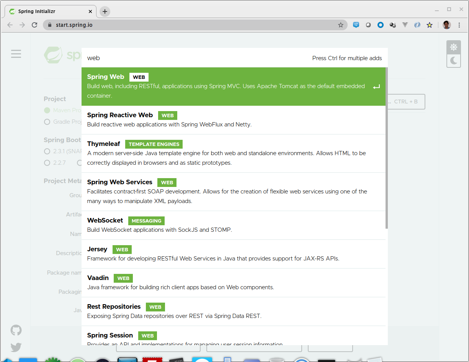Click the Enter arrow on Spring Web
The width and height of the screenshot is (469, 362).
pyautogui.click(x=376, y=87)
